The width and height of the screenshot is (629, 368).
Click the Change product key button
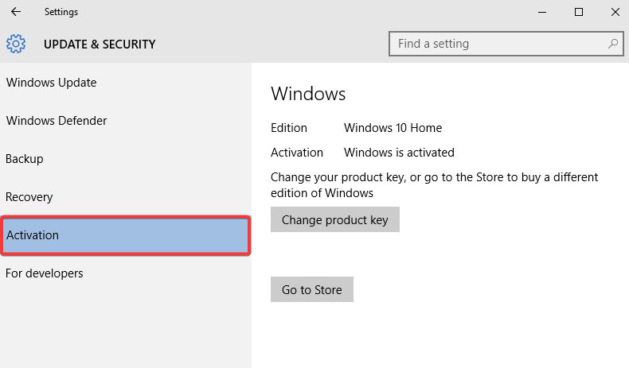pos(335,219)
